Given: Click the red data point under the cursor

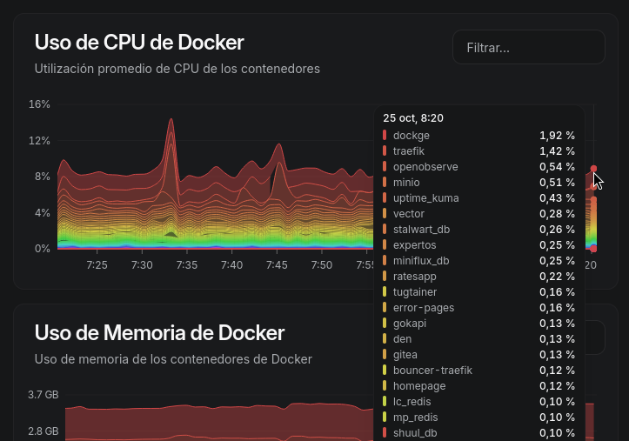Looking at the screenshot, I should coord(593,169).
